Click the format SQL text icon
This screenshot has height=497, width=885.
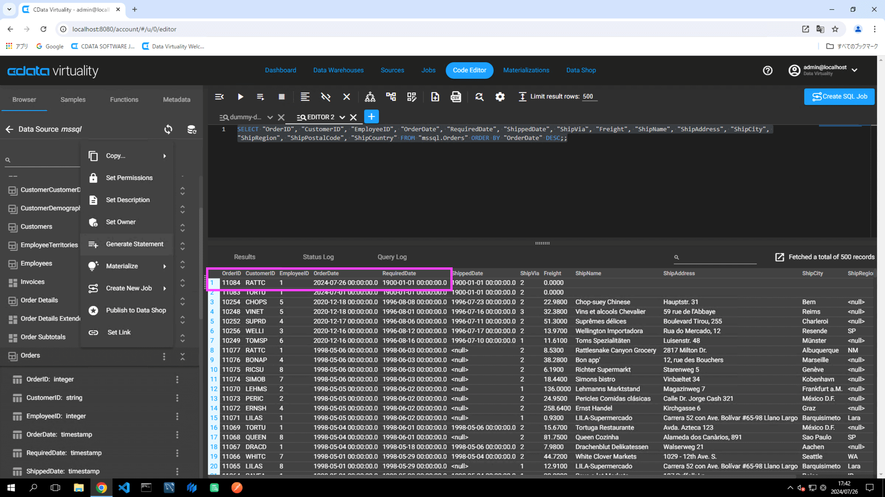305,97
